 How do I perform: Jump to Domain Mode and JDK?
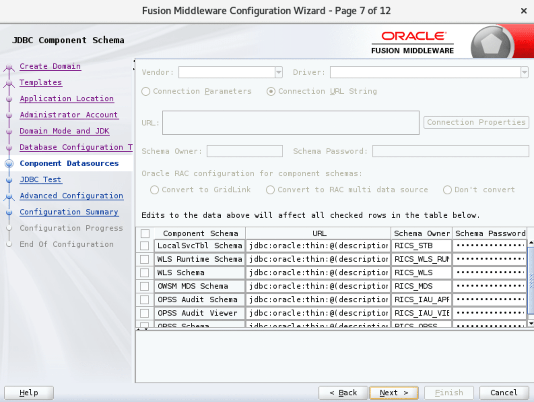click(x=65, y=131)
